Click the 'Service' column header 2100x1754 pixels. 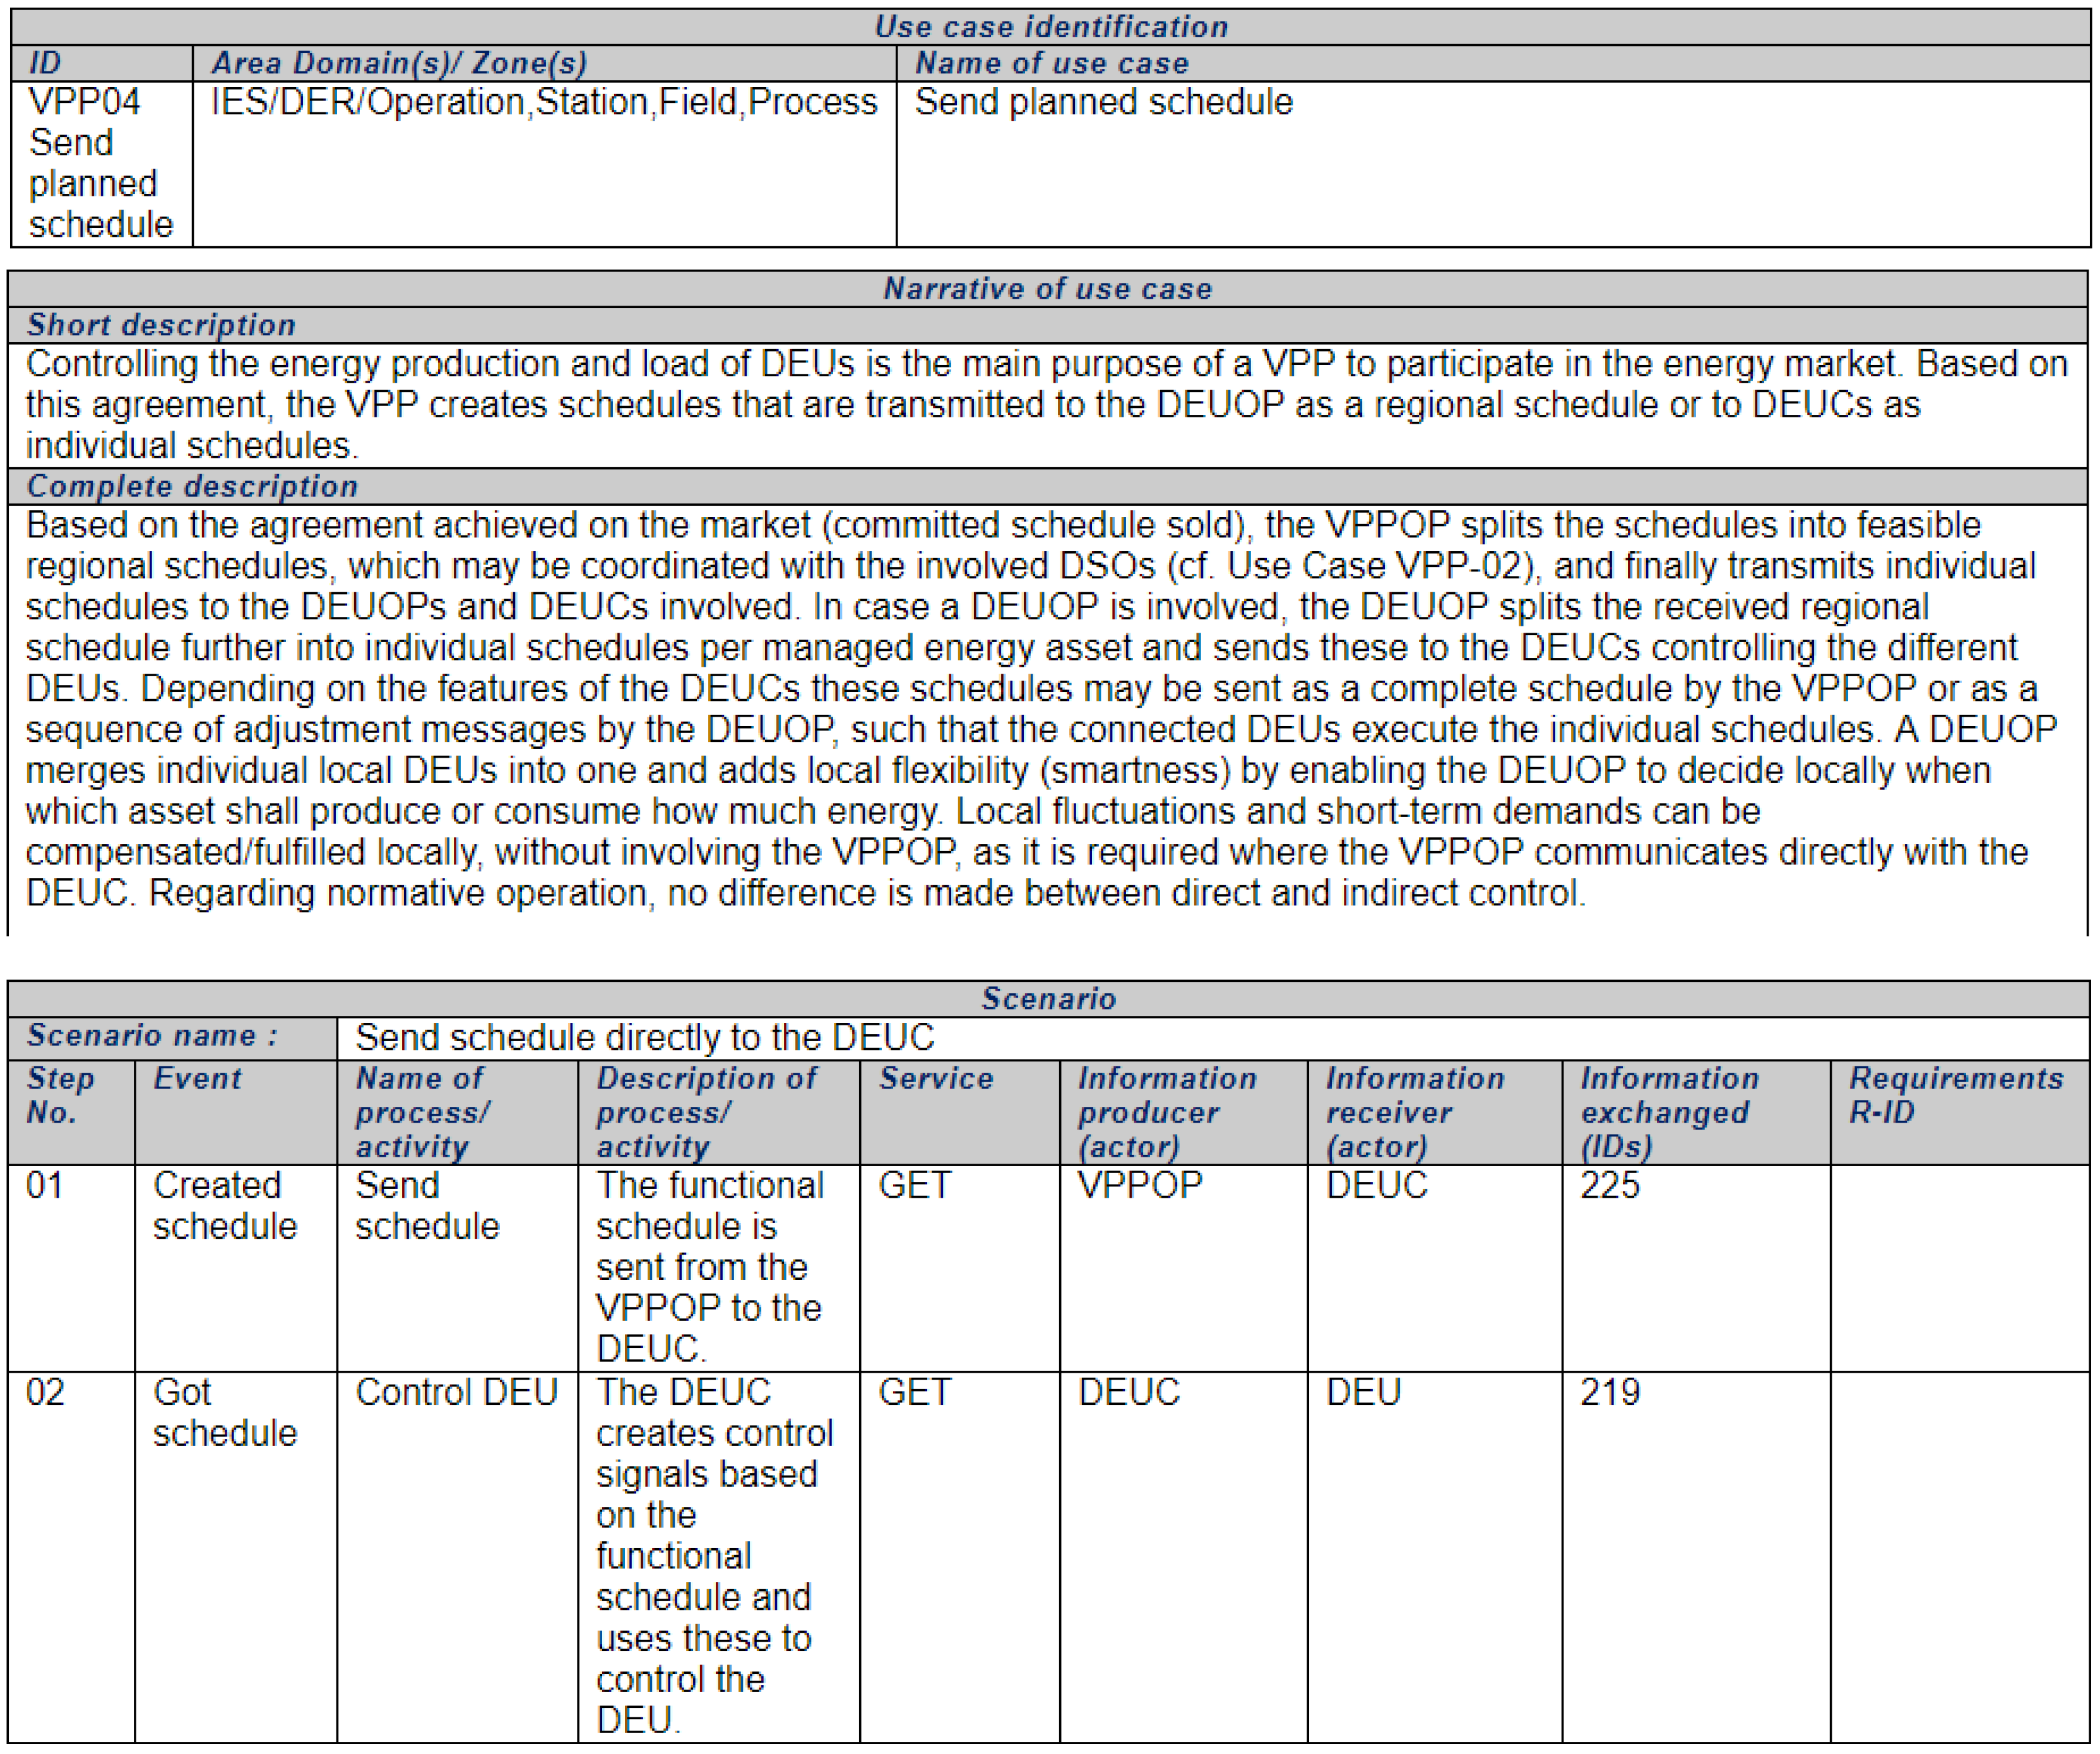coord(936,1078)
